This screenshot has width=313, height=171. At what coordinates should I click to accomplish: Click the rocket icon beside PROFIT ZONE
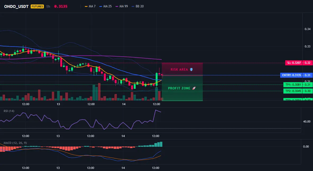click(194, 88)
